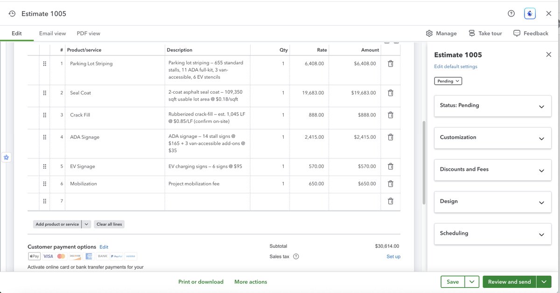The image size is (560, 293).
Task: Close the Estimate 1005 side panel
Action: pyautogui.click(x=549, y=55)
